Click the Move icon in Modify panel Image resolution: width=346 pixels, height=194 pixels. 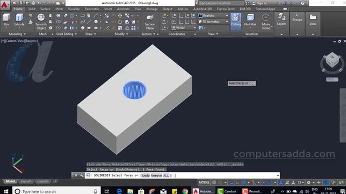click(x=120, y=16)
